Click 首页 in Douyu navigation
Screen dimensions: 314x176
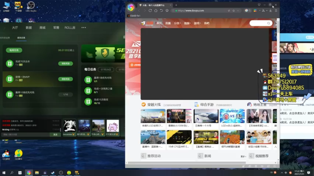click(159, 23)
